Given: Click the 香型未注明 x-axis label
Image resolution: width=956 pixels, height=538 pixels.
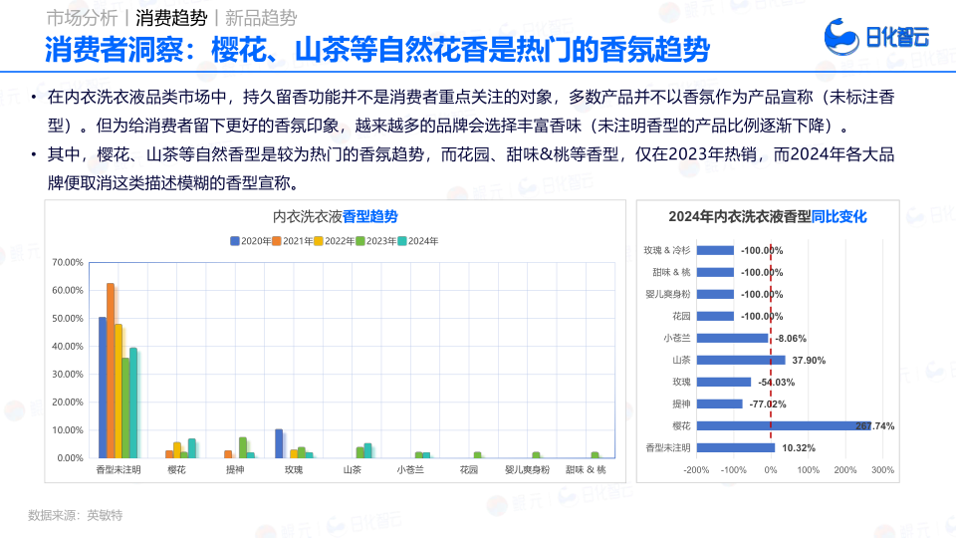Looking at the screenshot, I should coord(119,469).
